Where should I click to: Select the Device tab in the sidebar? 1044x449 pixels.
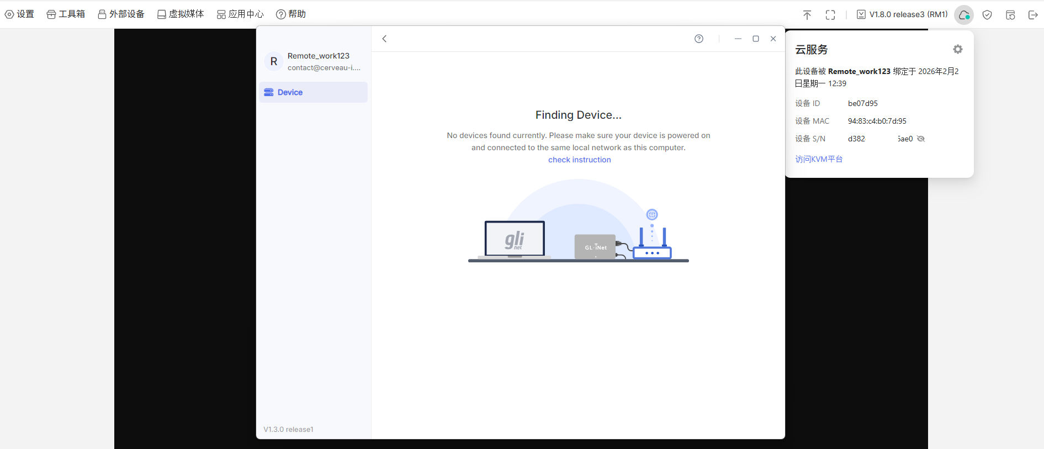tap(313, 92)
